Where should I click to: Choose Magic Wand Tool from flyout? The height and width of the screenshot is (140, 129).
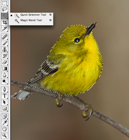(x=31, y=21)
